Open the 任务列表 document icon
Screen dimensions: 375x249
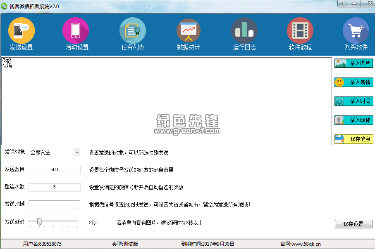coord(133,31)
